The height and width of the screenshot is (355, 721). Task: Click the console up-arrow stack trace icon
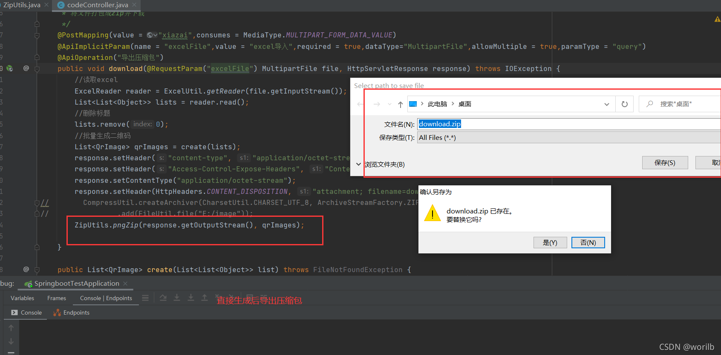tap(11, 328)
